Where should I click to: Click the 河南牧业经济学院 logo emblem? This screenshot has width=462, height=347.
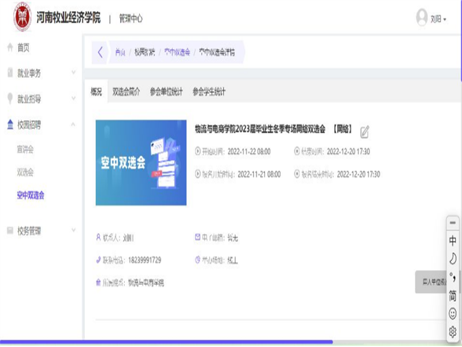(23, 18)
